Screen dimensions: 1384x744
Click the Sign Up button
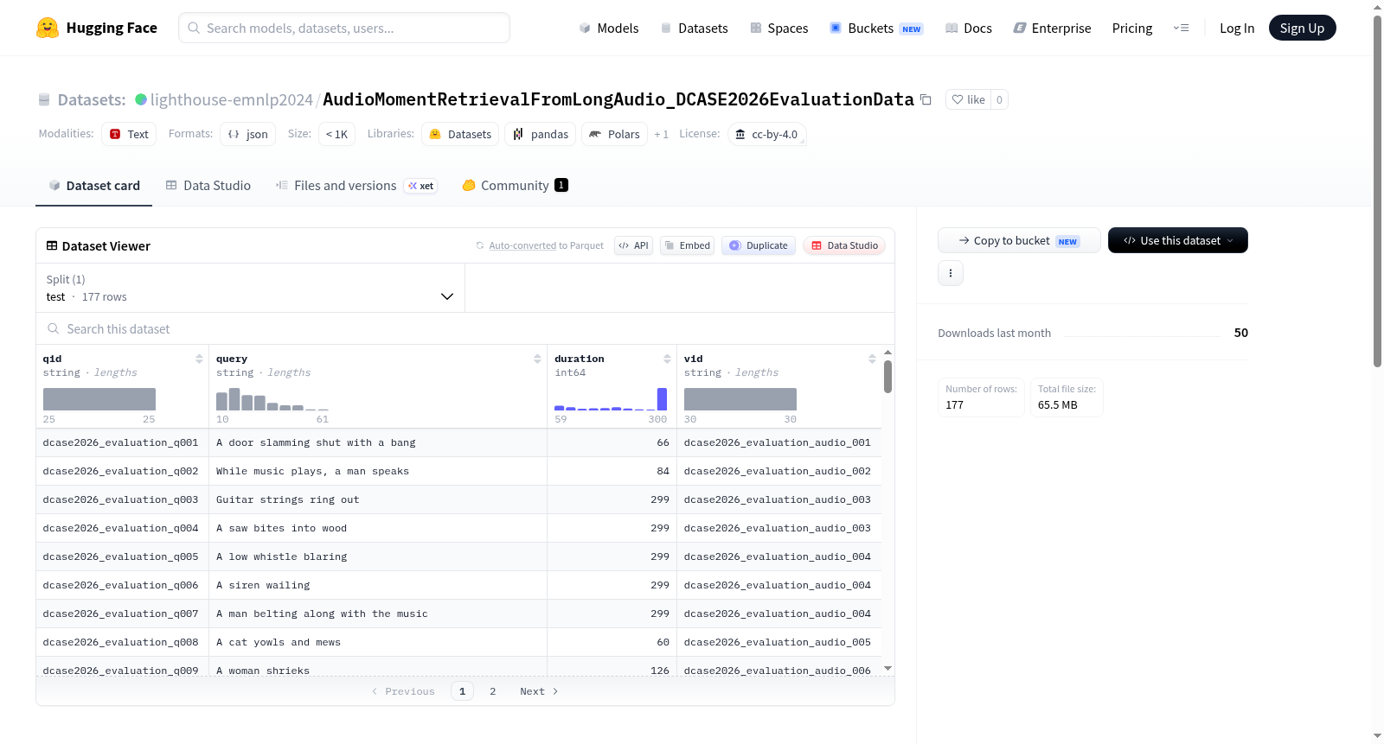pos(1302,28)
